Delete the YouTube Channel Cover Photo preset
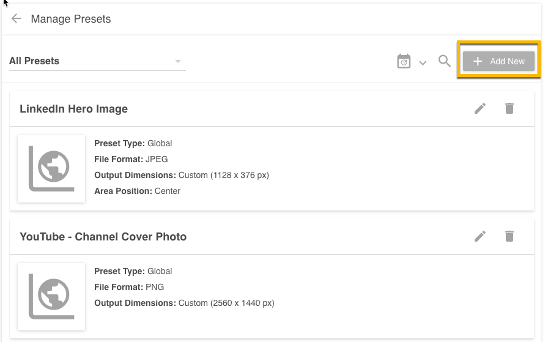This screenshot has width=545, height=342. coord(510,236)
